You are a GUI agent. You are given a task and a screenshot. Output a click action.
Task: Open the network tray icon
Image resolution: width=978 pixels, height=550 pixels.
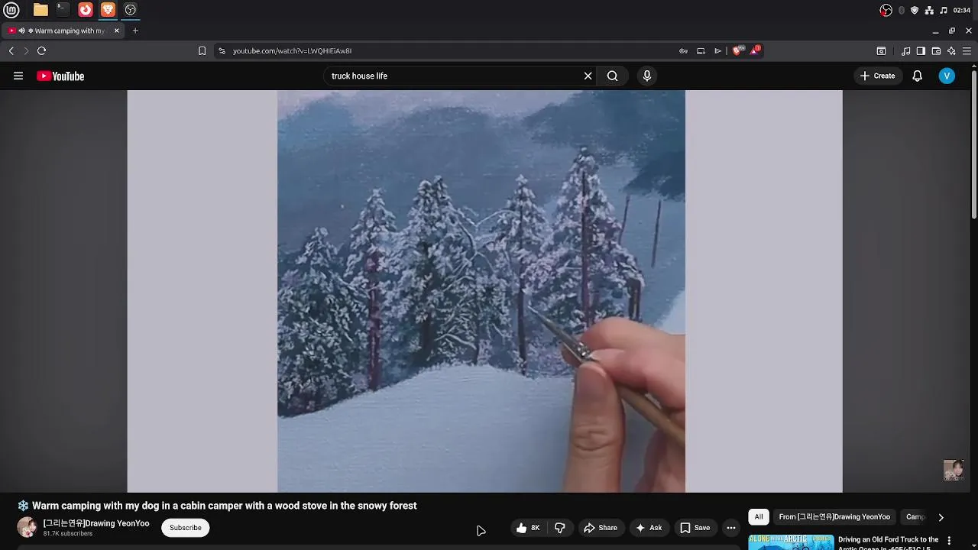pos(929,10)
